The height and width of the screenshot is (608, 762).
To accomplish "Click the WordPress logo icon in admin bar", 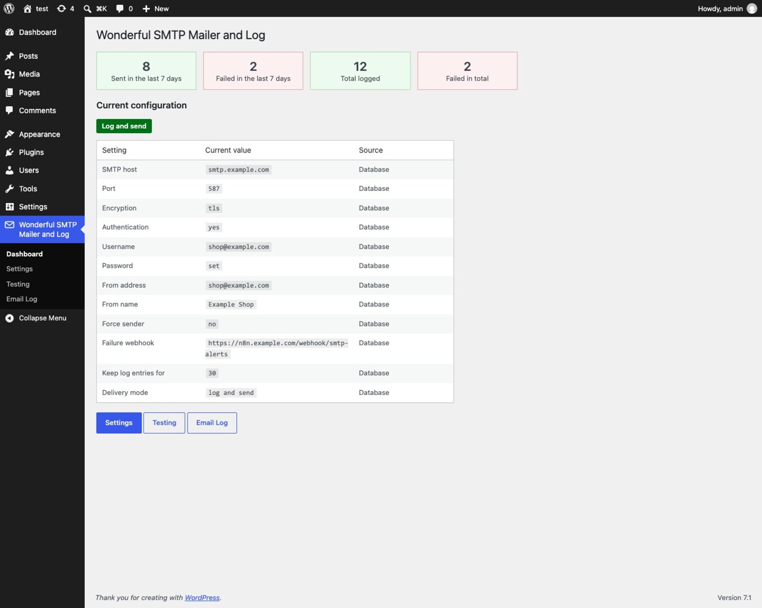I will [x=9, y=9].
